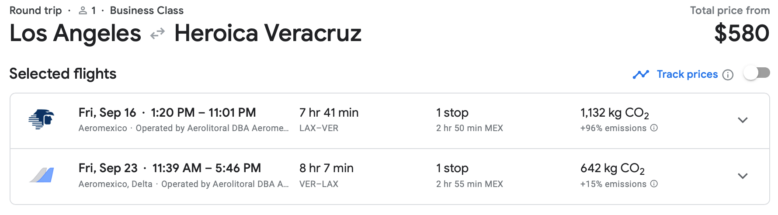The height and width of the screenshot is (215, 778).
Task: Select the Fri, Sep 23 flight row
Action: click(x=170, y=168)
